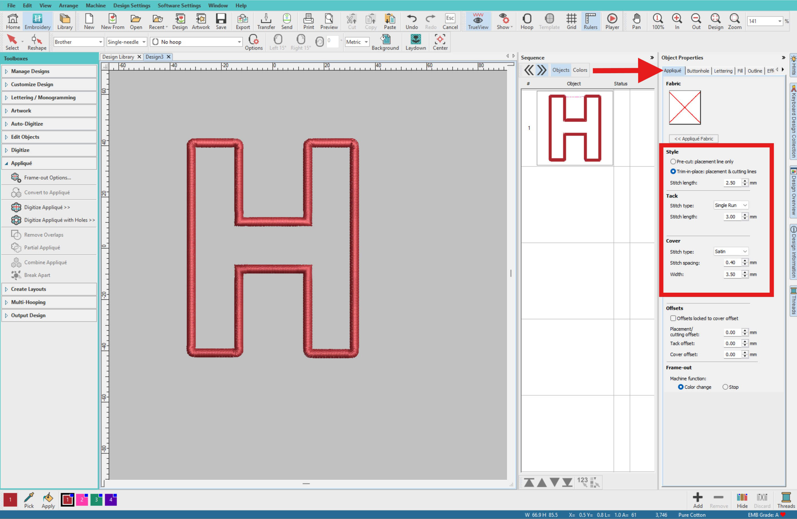Toggle the Grid icon
The height and width of the screenshot is (519, 797).
coord(571,21)
